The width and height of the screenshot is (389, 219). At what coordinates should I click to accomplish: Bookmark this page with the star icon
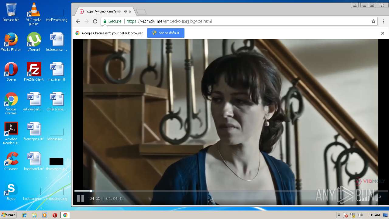pyautogui.click(x=374, y=21)
